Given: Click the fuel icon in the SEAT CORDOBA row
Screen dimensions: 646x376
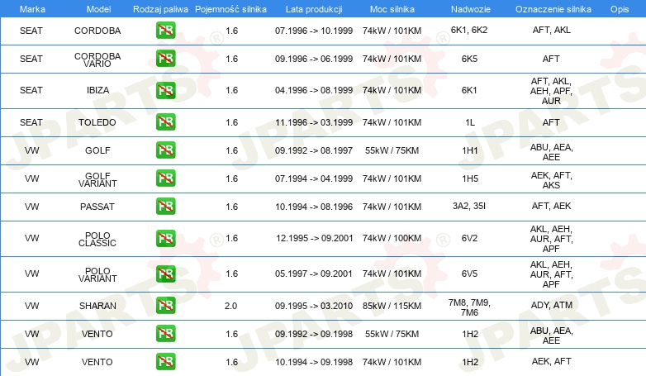Looking at the screenshot, I should (x=165, y=30).
